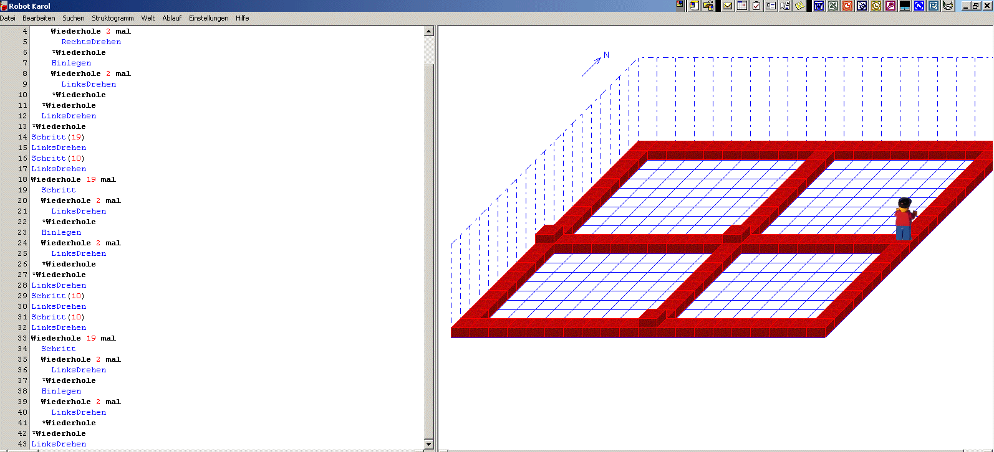Click the New Task clipboard icon

[x=756, y=6]
